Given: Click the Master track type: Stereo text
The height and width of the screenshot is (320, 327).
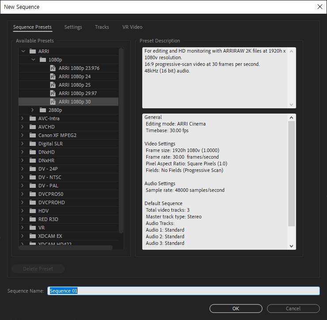Looking at the screenshot, I should tap(174, 217).
